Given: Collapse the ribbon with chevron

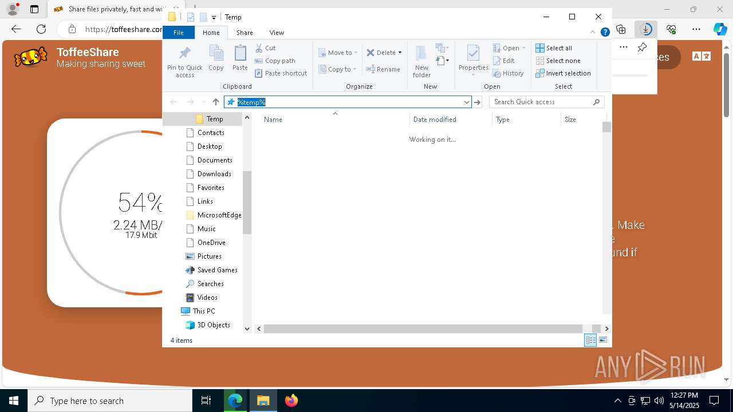Looking at the screenshot, I should click(x=593, y=33).
